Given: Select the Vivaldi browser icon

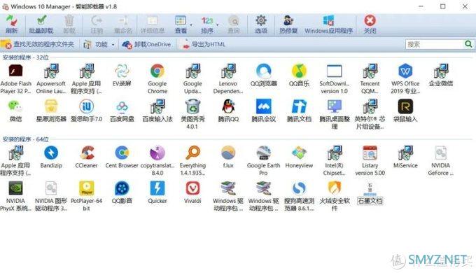Looking at the screenshot, I should [192, 188].
